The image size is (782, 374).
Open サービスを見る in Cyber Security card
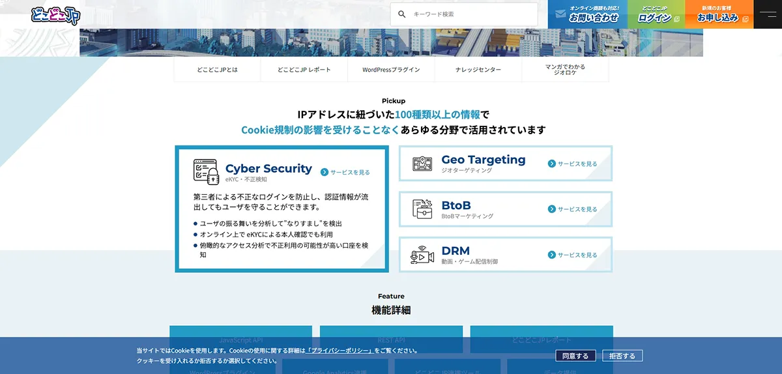click(350, 173)
